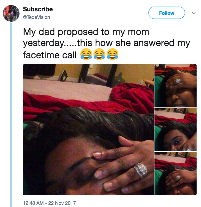Screen dimensions: 201x207
Task: Click the ring in top-right thumbnail
Action: [178, 81]
